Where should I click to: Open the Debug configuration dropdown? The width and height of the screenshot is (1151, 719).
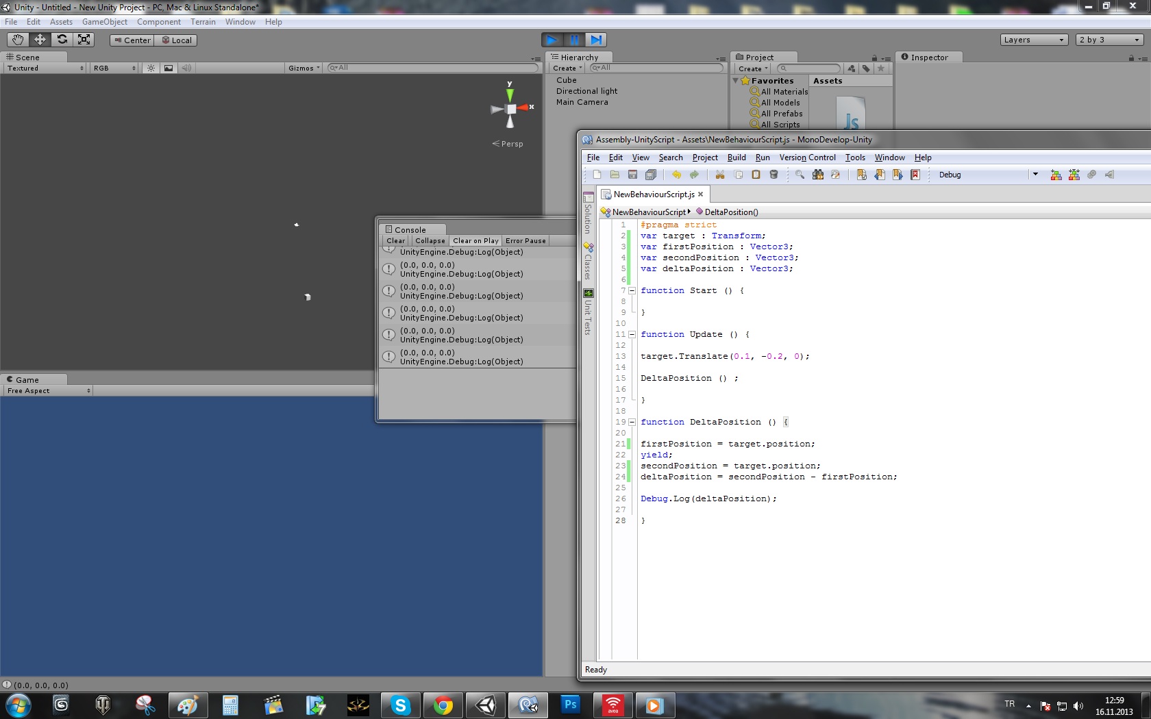1035,175
